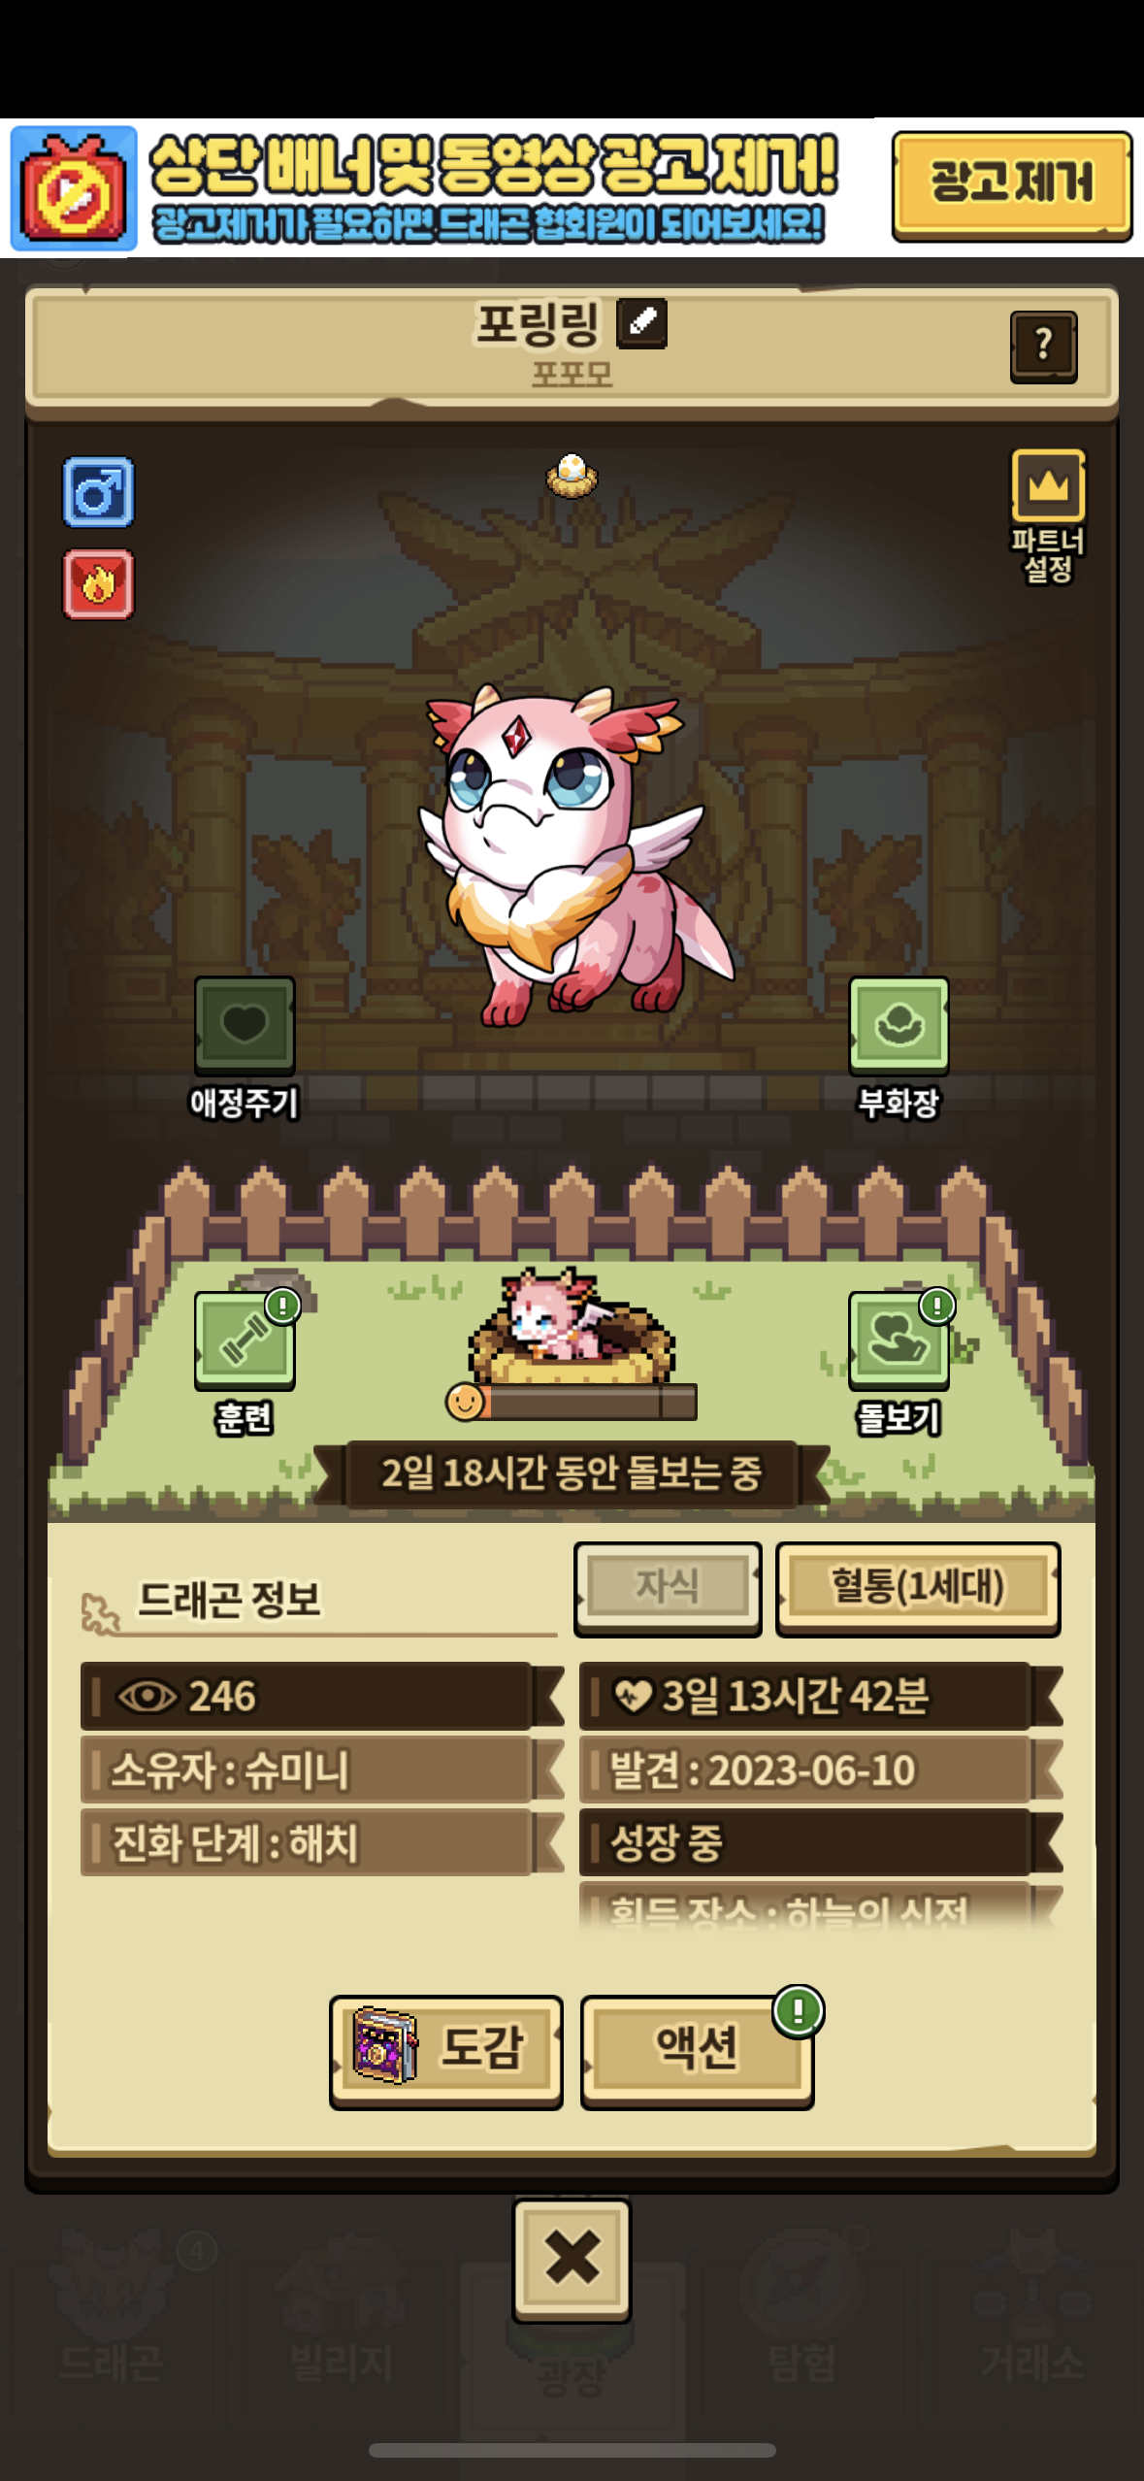
Task: Tap the 애정주기 heart icon
Action: [245, 1025]
